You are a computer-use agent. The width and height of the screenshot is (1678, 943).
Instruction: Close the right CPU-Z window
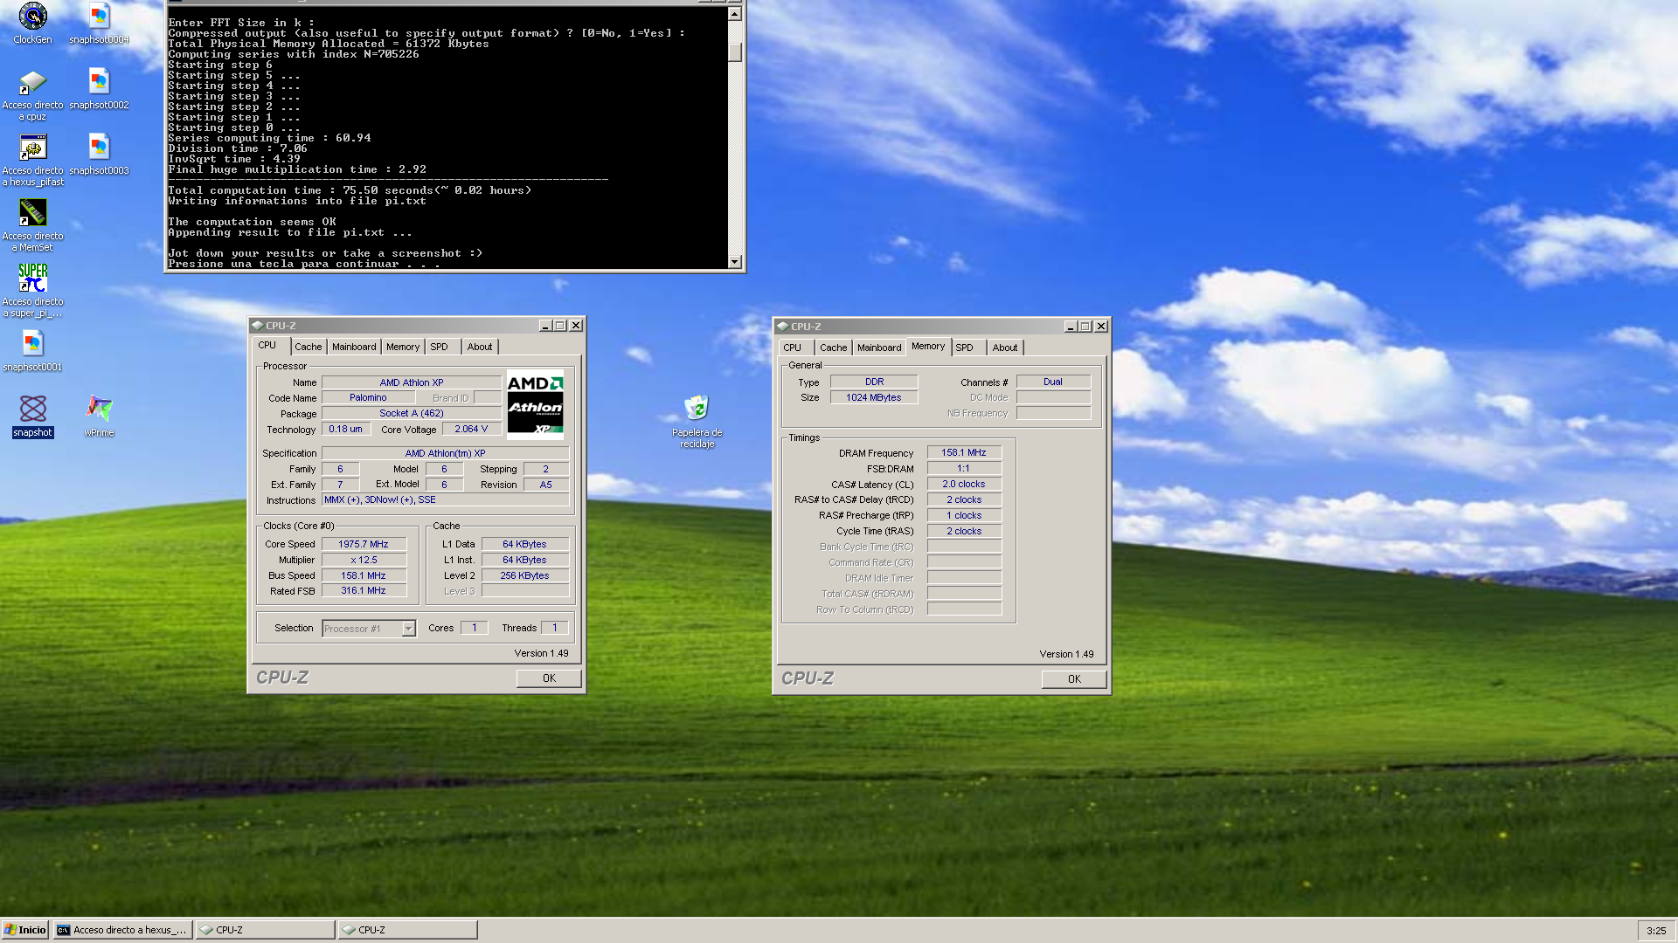(1101, 327)
